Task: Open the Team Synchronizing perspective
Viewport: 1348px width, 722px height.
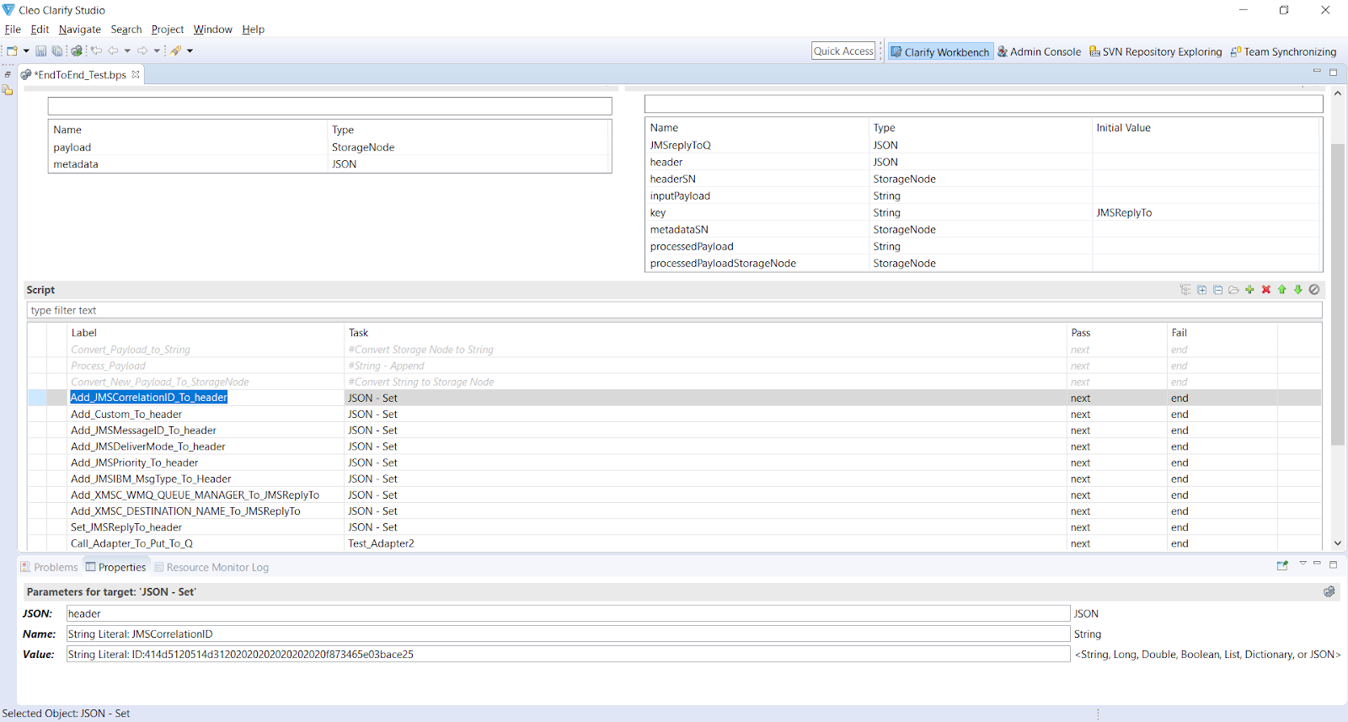Action: [x=1283, y=51]
